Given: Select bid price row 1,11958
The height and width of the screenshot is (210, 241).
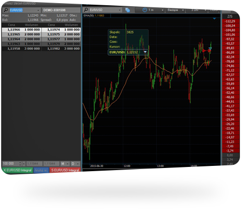Looking at the screenshot, I should click(x=21, y=49).
